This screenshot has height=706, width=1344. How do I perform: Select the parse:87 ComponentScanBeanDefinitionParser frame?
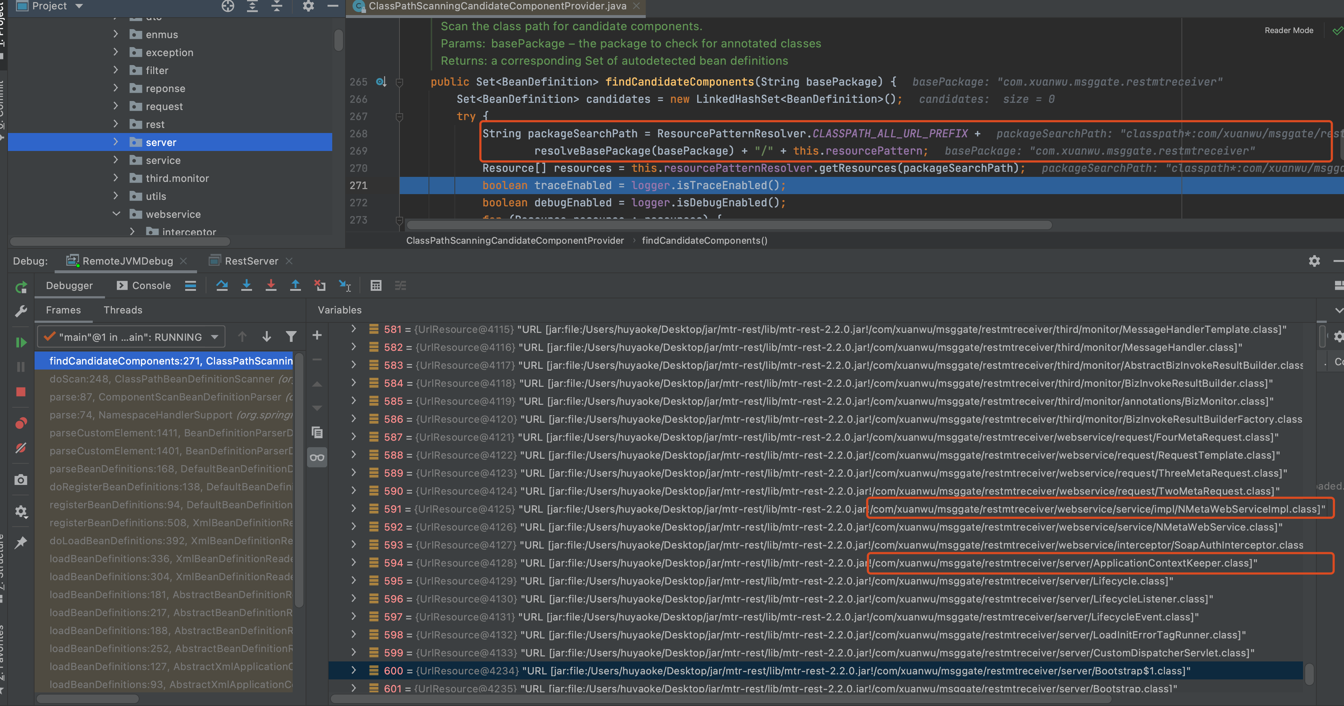164,397
